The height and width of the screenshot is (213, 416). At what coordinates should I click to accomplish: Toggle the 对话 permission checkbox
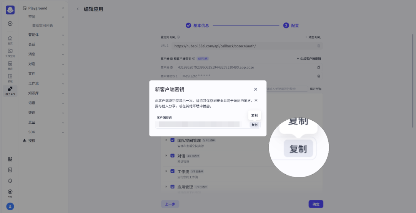173,156
